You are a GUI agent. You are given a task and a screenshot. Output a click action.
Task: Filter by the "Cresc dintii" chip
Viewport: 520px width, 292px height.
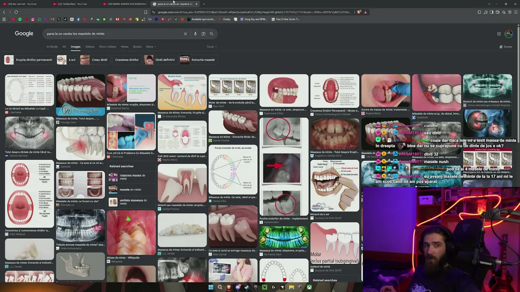coord(94,60)
